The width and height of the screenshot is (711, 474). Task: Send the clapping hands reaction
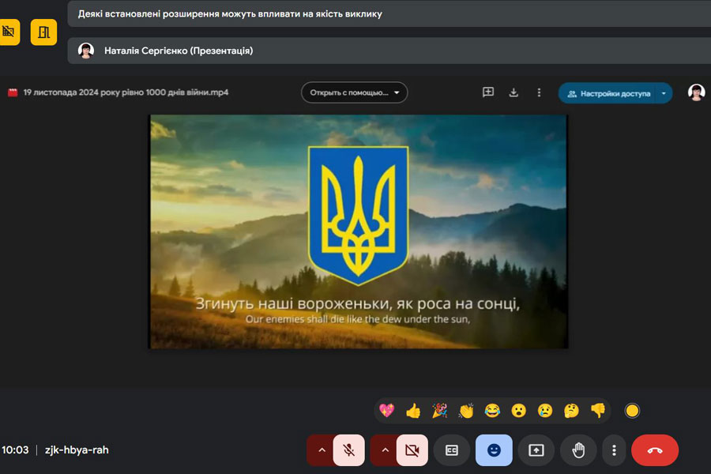(465, 411)
